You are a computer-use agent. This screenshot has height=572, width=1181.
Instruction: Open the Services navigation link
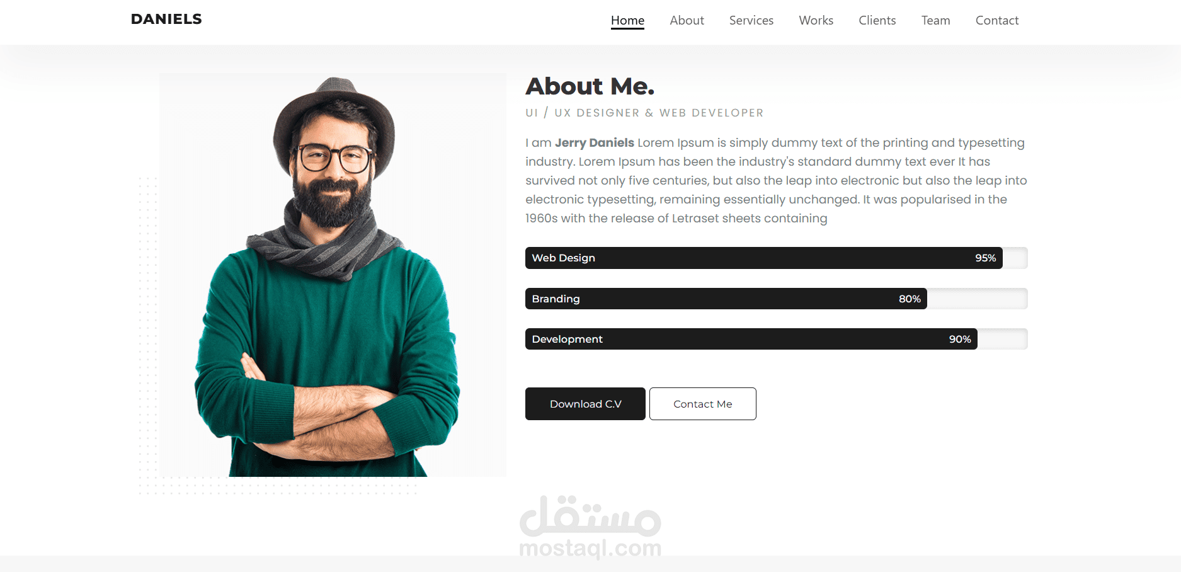tap(751, 20)
